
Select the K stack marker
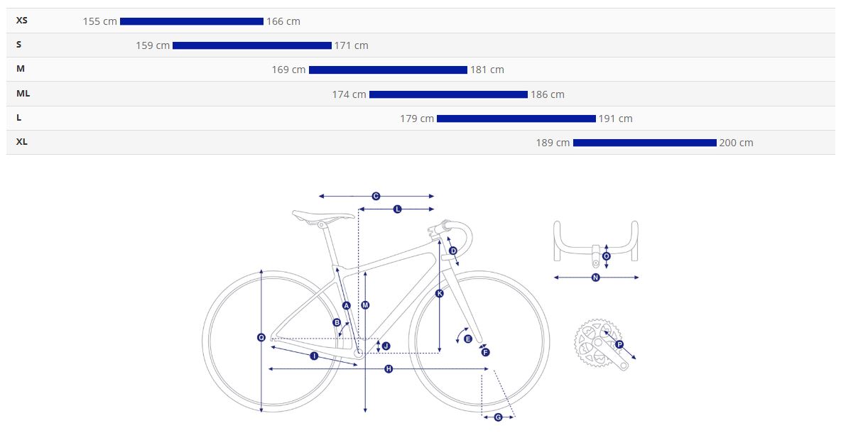coord(439,293)
